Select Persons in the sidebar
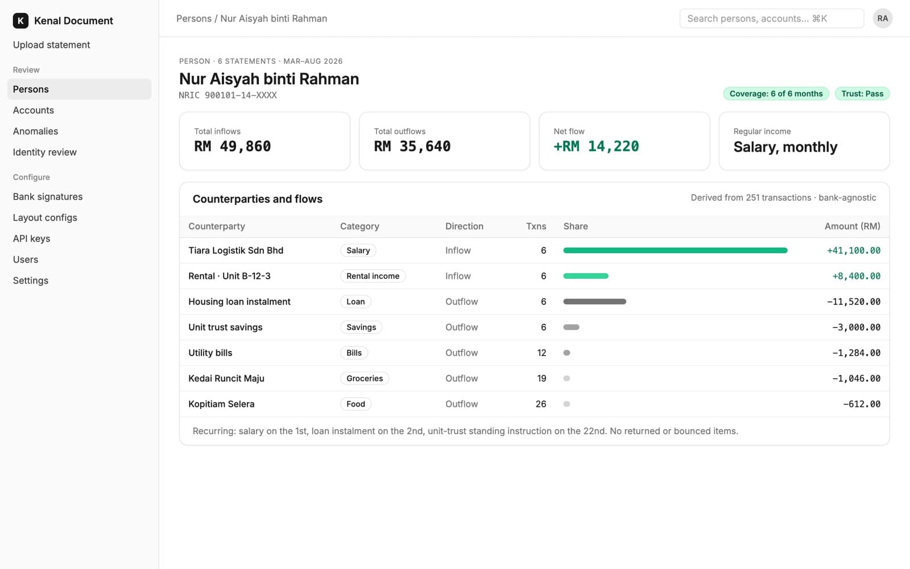 pyautogui.click(x=79, y=89)
